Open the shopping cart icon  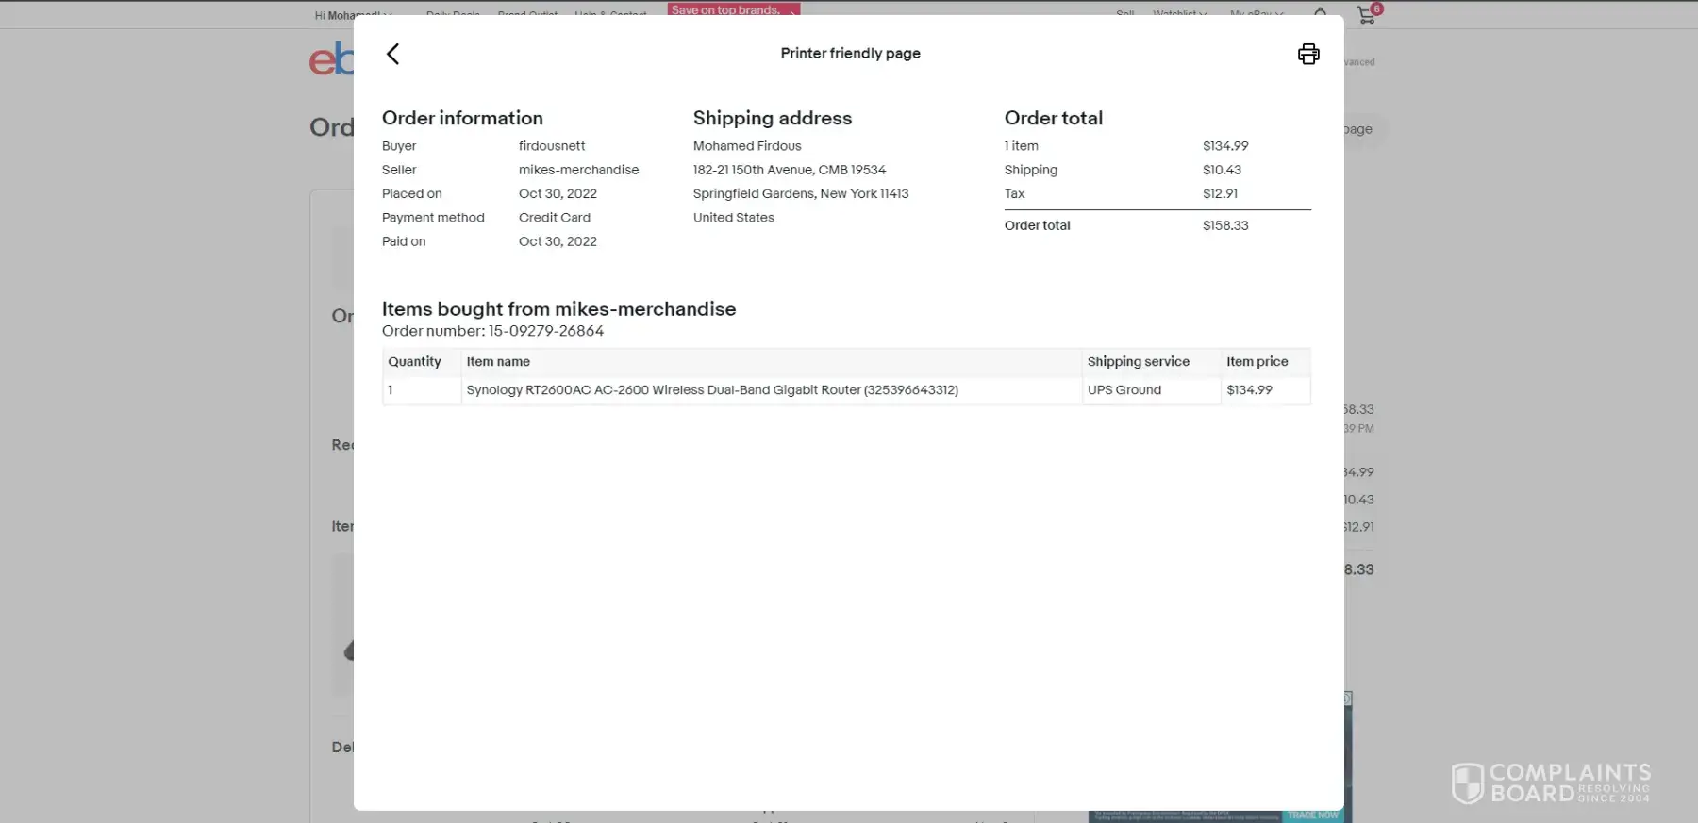[1366, 14]
